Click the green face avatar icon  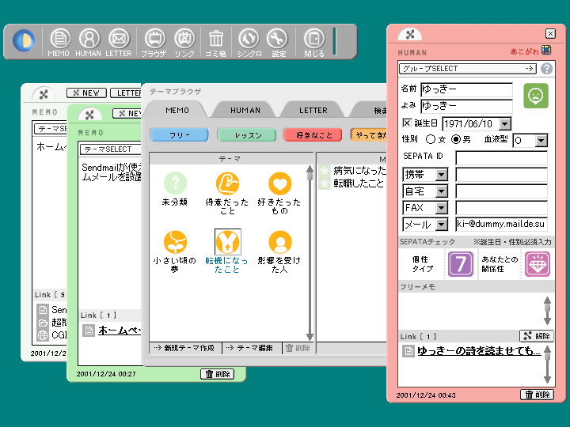[536, 96]
